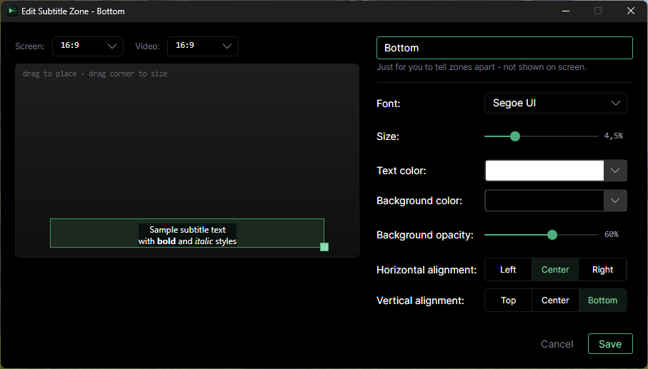Click the 'Horizontal alignment:' label
648x369 pixels.
pyautogui.click(x=427, y=270)
